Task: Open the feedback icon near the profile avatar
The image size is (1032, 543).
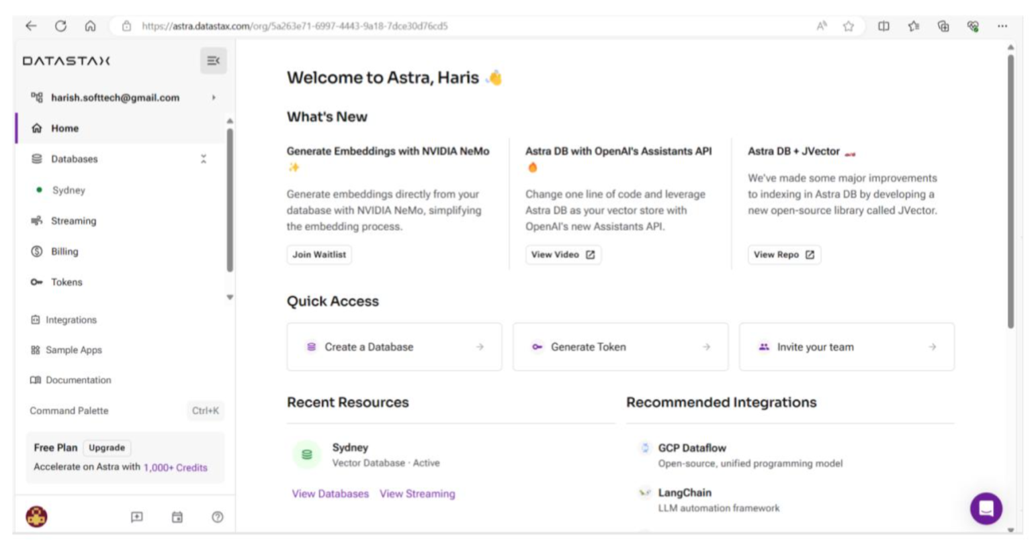Action: [137, 517]
